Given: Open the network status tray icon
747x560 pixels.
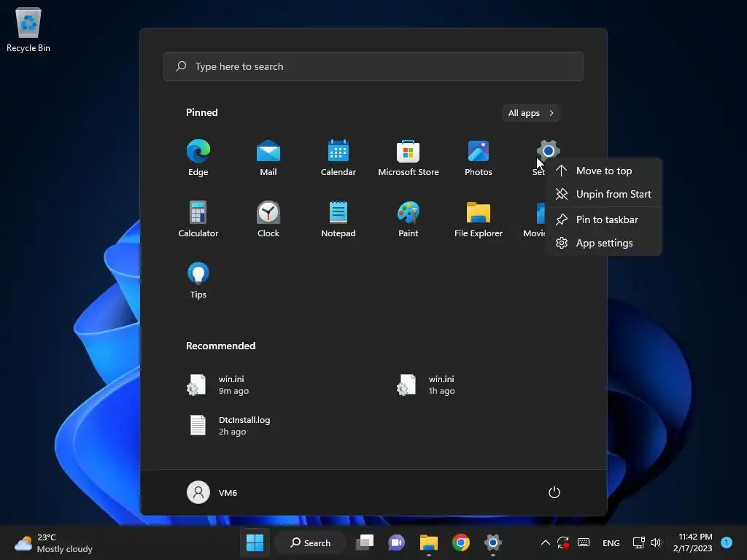Looking at the screenshot, I should (638, 542).
